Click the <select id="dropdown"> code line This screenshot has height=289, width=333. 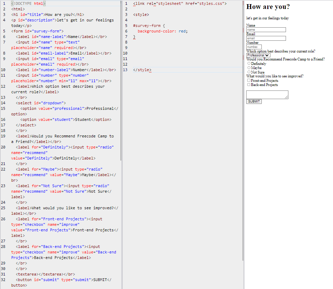41,103
